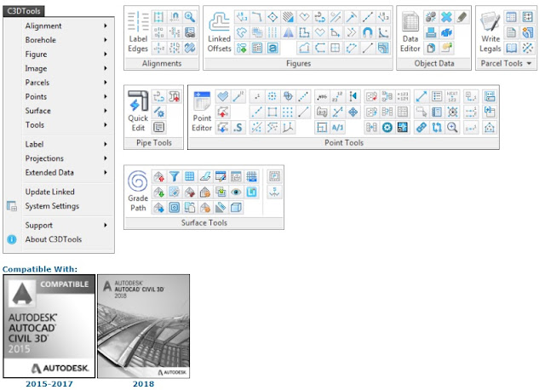
Task: Click the diagonal hatch pattern icon in Figures
Action: 288,17
